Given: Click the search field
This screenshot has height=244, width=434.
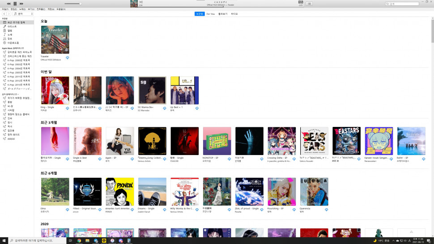Looking at the screenshot, I should [402, 4].
